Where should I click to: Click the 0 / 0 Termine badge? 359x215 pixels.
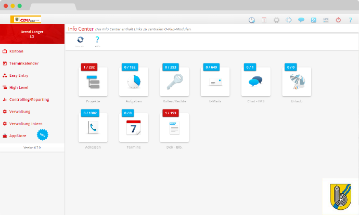click(x=128, y=113)
